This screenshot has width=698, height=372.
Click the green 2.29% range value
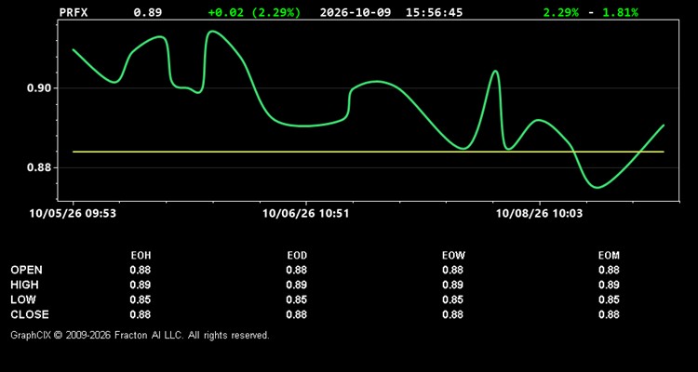561,12
